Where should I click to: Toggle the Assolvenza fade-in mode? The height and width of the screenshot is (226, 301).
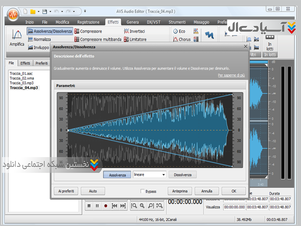pyautogui.click(x=117, y=175)
